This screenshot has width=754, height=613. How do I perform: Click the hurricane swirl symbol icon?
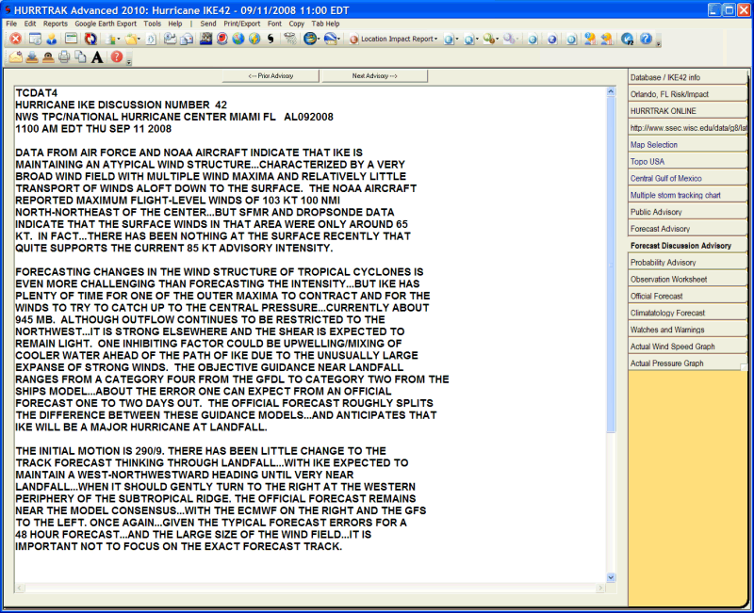click(x=270, y=40)
